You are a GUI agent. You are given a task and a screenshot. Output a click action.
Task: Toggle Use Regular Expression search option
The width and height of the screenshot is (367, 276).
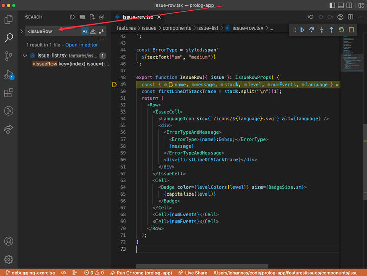pyautogui.click(x=101, y=31)
